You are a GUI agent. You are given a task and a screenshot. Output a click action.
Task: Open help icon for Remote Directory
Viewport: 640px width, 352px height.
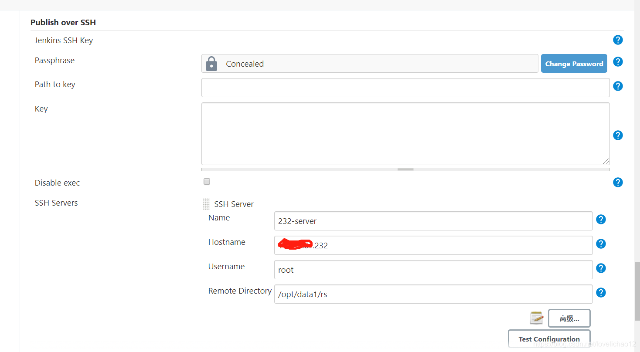[x=601, y=293]
